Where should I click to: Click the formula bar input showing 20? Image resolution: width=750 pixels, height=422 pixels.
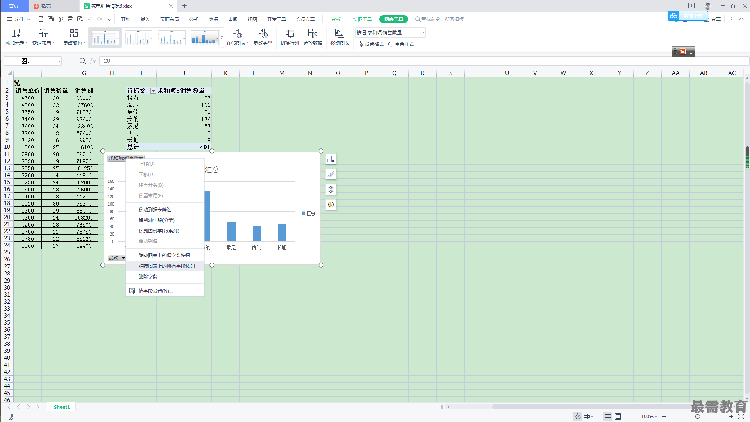pyautogui.click(x=424, y=61)
